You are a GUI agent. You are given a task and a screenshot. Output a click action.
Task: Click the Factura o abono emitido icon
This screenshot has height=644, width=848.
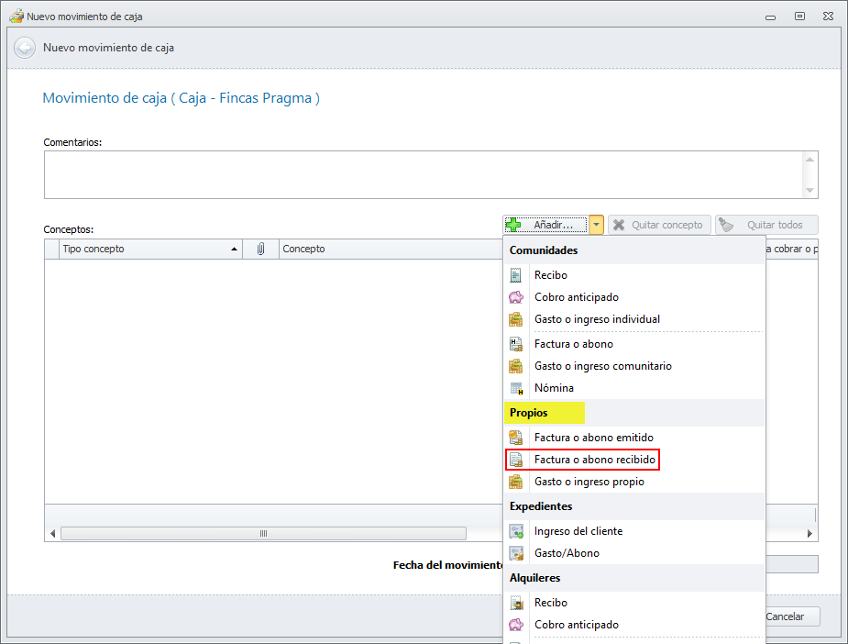point(516,438)
